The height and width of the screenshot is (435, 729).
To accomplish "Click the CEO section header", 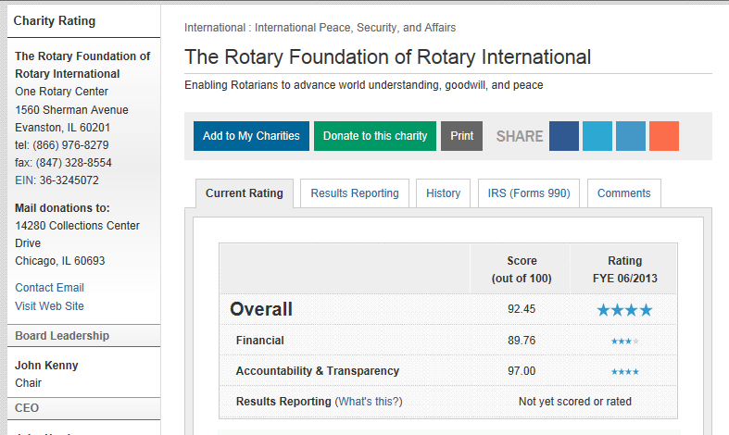I will pyautogui.click(x=83, y=408).
